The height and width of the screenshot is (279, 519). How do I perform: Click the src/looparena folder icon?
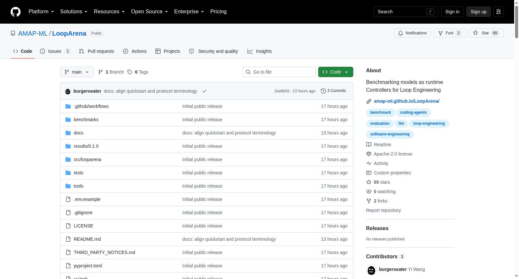(68, 159)
